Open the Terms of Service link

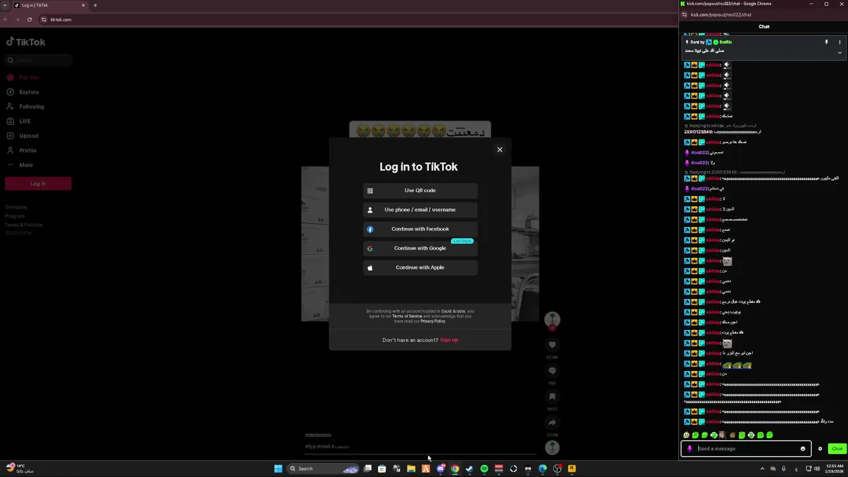pos(407,316)
